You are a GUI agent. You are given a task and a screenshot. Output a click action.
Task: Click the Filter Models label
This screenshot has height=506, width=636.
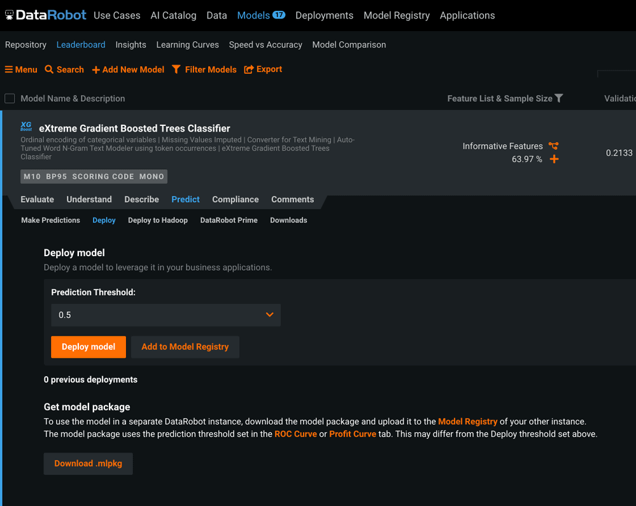[x=211, y=70]
